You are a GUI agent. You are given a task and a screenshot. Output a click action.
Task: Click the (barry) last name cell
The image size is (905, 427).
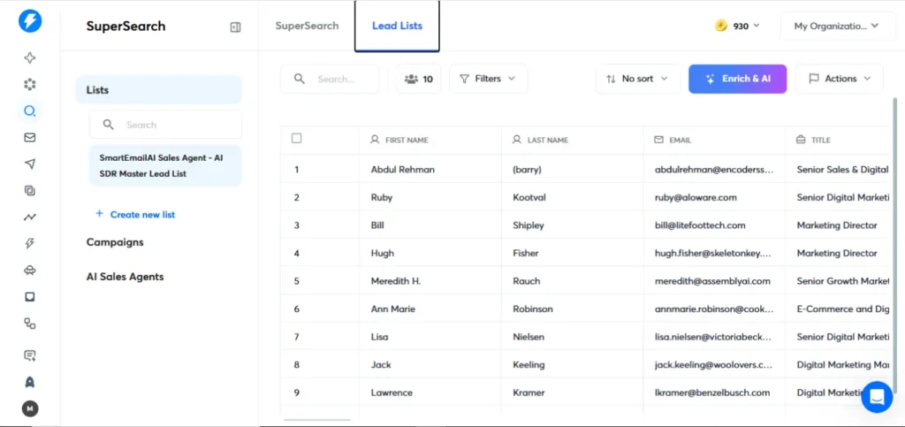[573, 170]
